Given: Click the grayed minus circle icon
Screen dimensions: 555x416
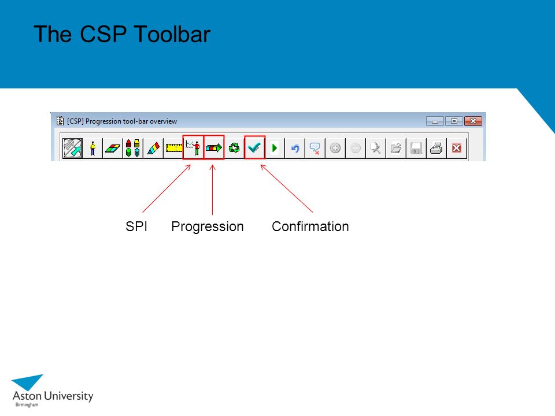Looking at the screenshot, I should (x=356, y=148).
